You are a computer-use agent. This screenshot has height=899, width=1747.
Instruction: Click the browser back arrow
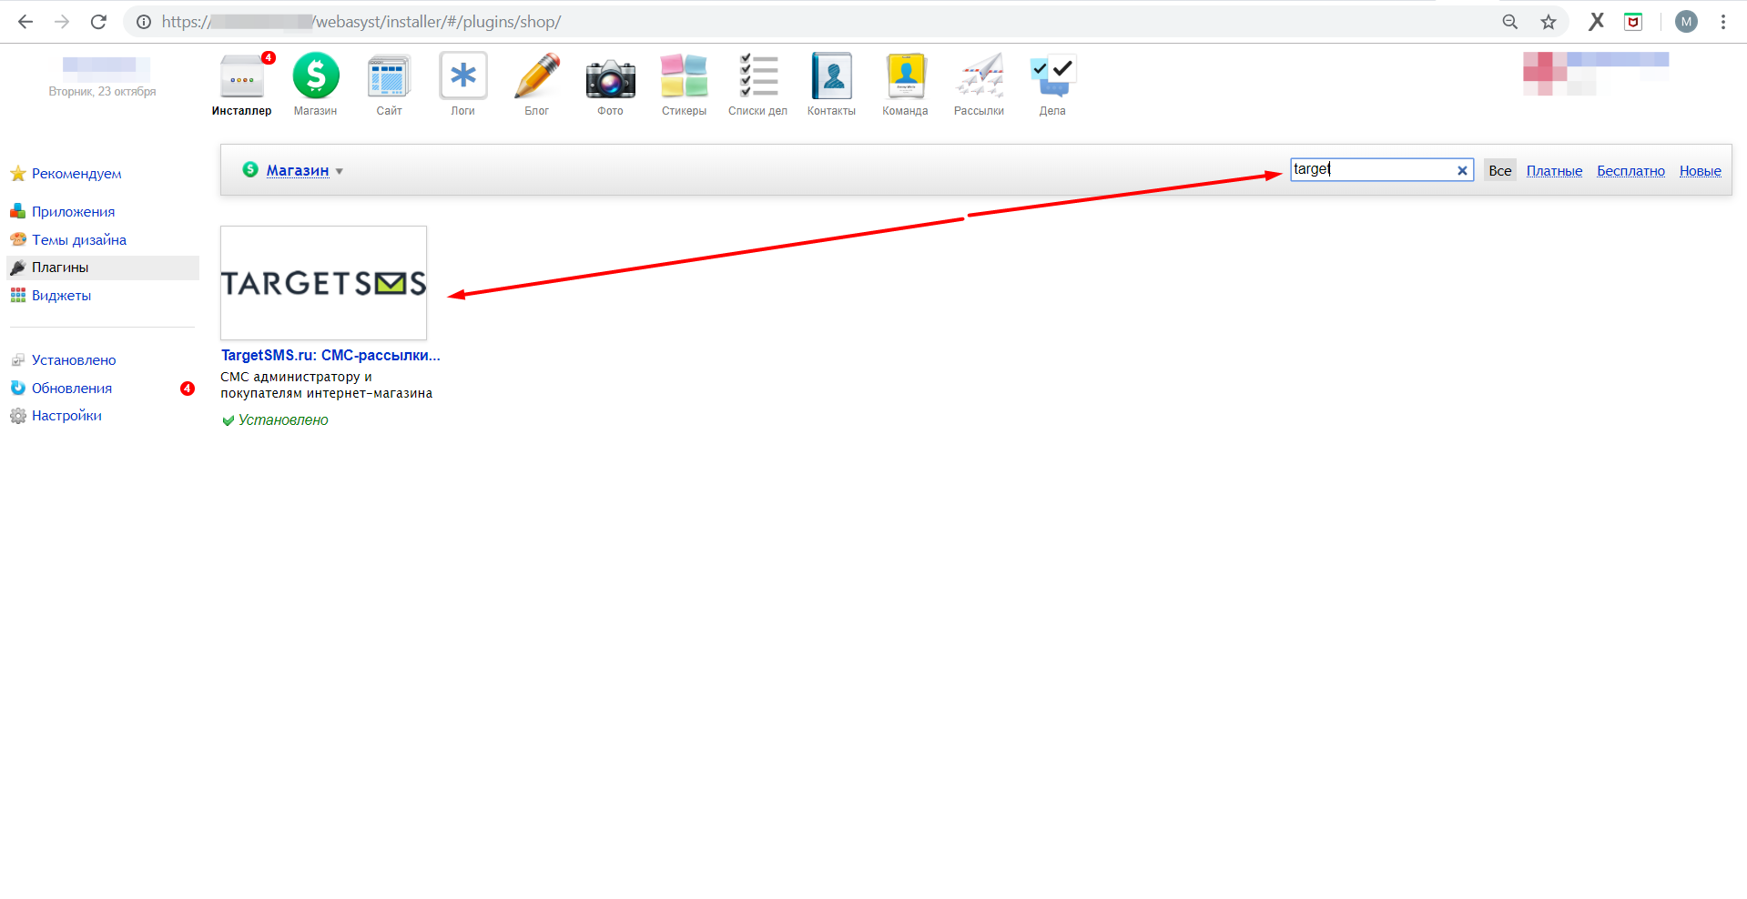25,22
